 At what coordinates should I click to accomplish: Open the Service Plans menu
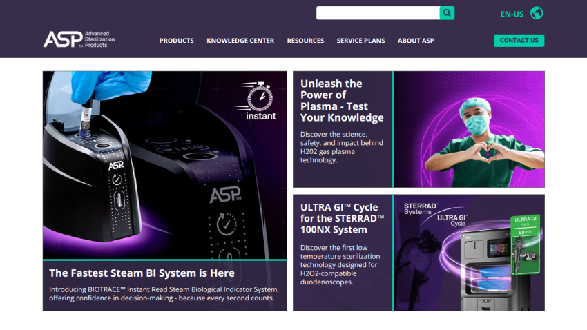coord(360,41)
